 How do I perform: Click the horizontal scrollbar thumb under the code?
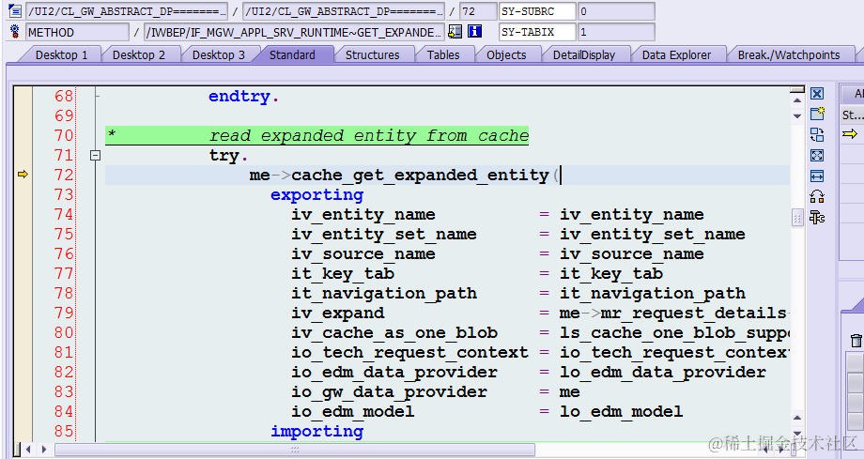coord(295,450)
